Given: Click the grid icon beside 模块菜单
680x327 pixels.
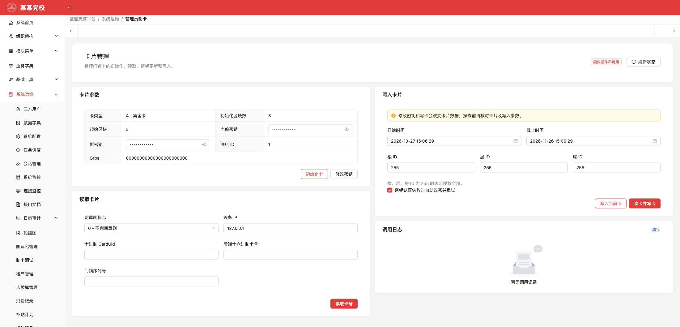Looking at the screenshot, I should click(x=11, y=51).
